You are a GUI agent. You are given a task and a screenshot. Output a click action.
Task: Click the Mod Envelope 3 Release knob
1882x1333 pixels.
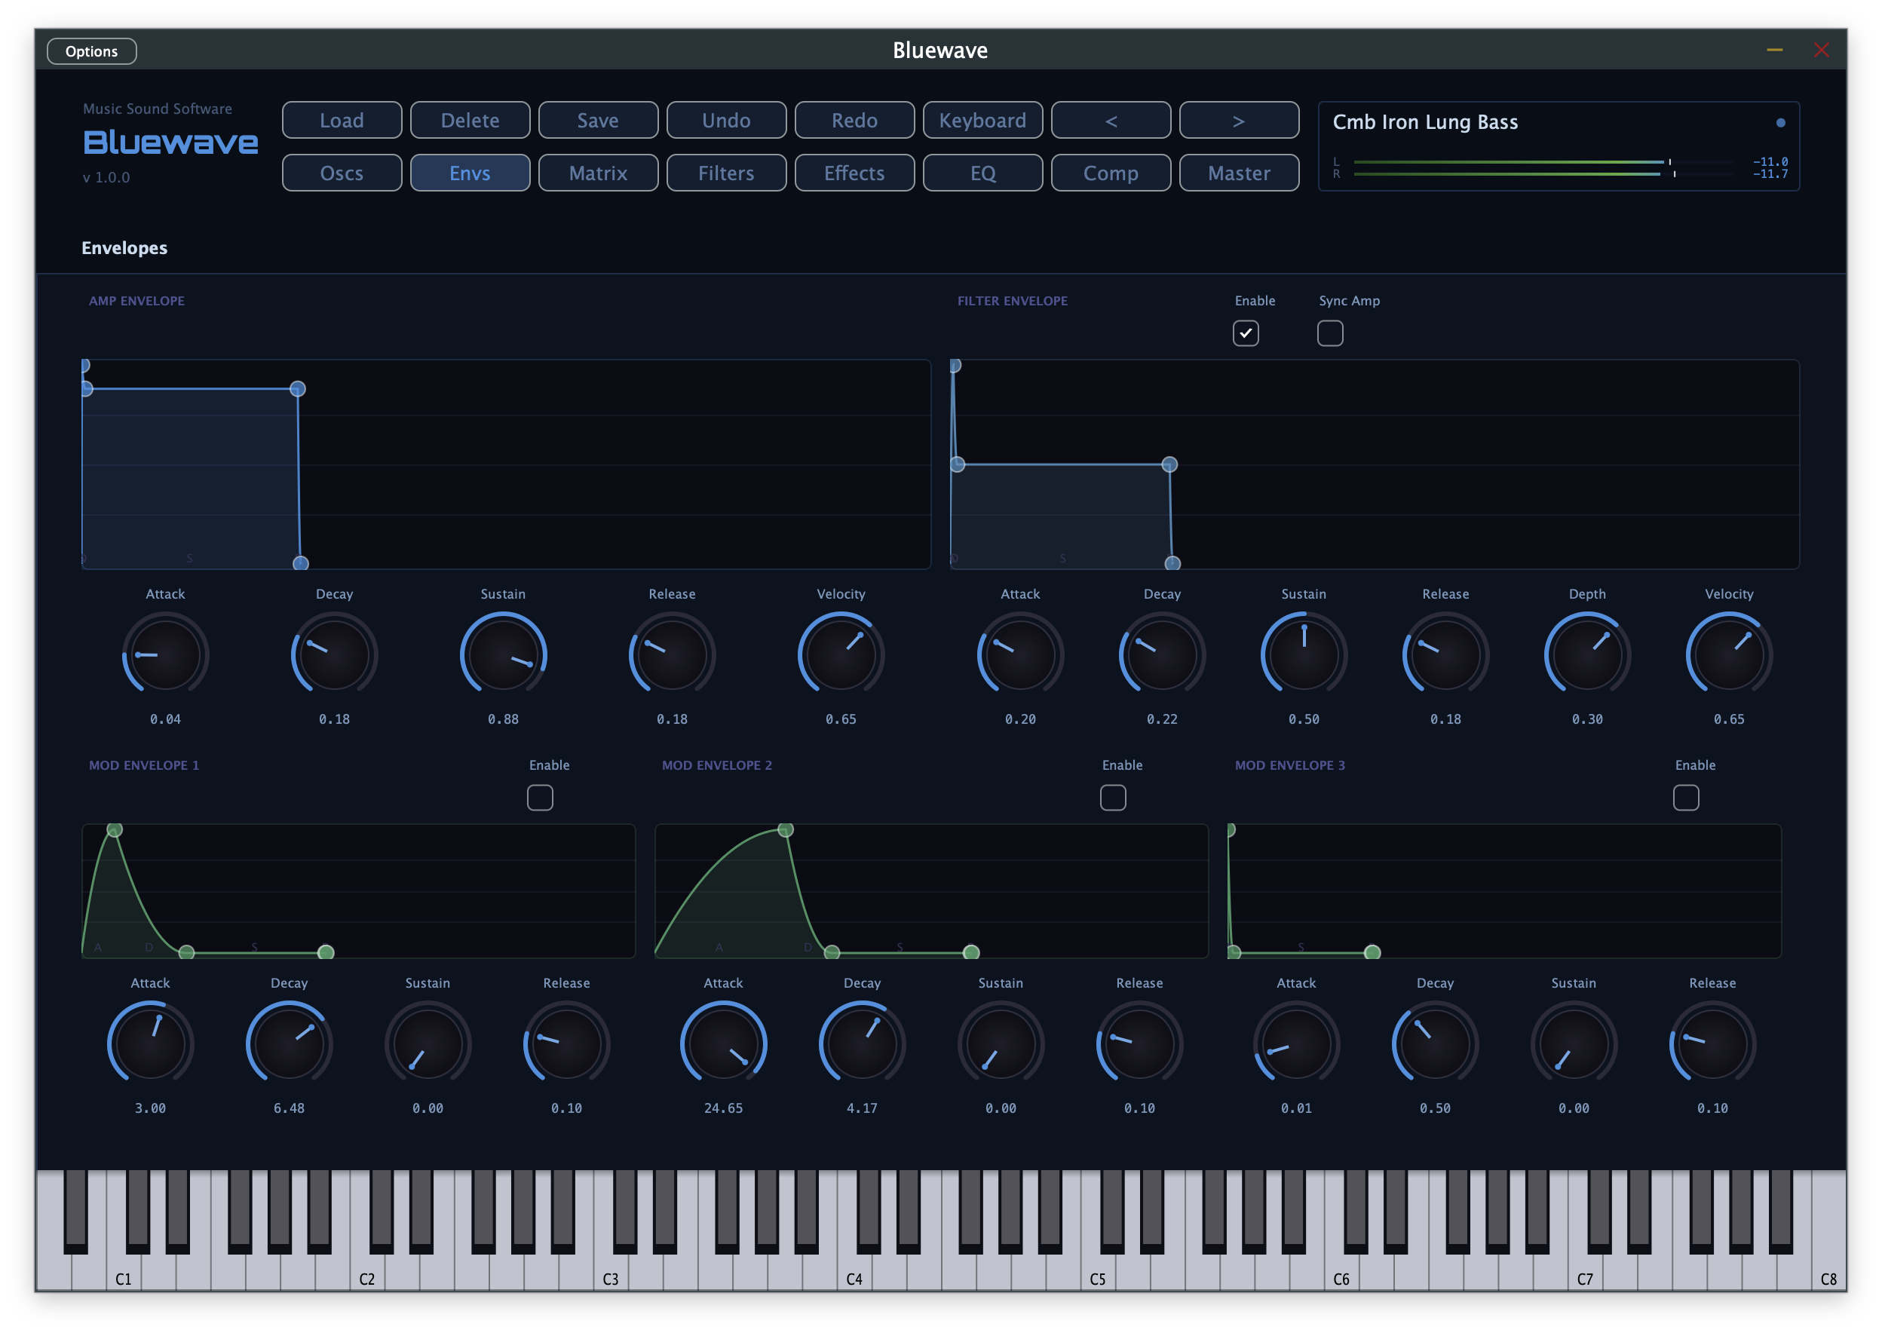[x=1712, y=1044]
